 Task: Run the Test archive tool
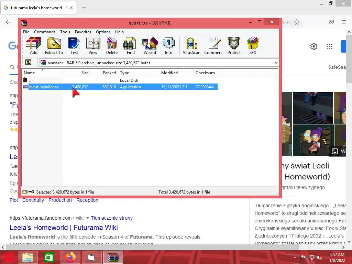[x=74, y=46]
